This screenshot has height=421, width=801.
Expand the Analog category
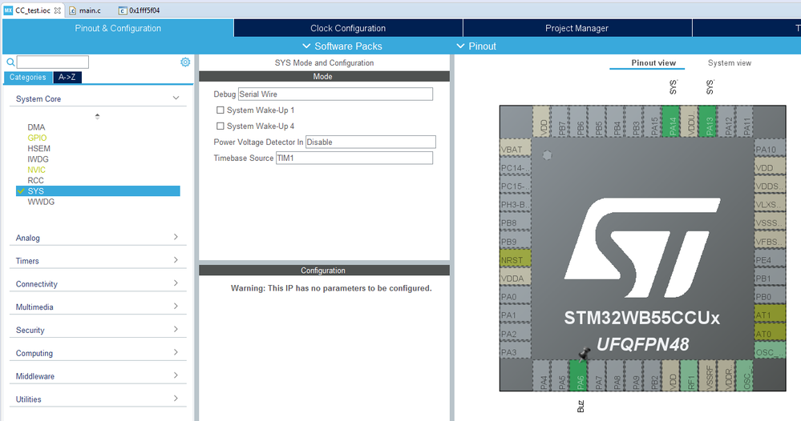click(98, 238)
